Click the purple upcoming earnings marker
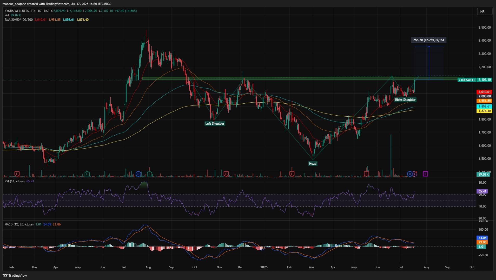496x280 pixels. (425, 174)
